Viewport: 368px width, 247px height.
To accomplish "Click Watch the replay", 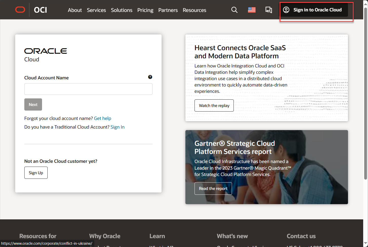I will pos(214,105).
